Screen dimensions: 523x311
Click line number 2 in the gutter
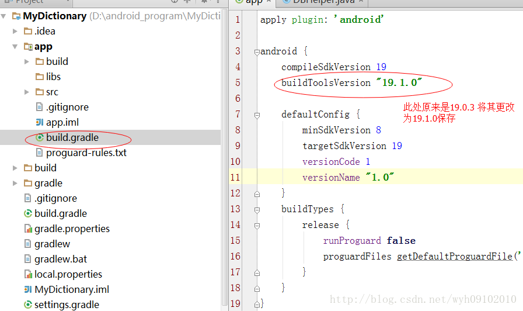coord(238,35)
